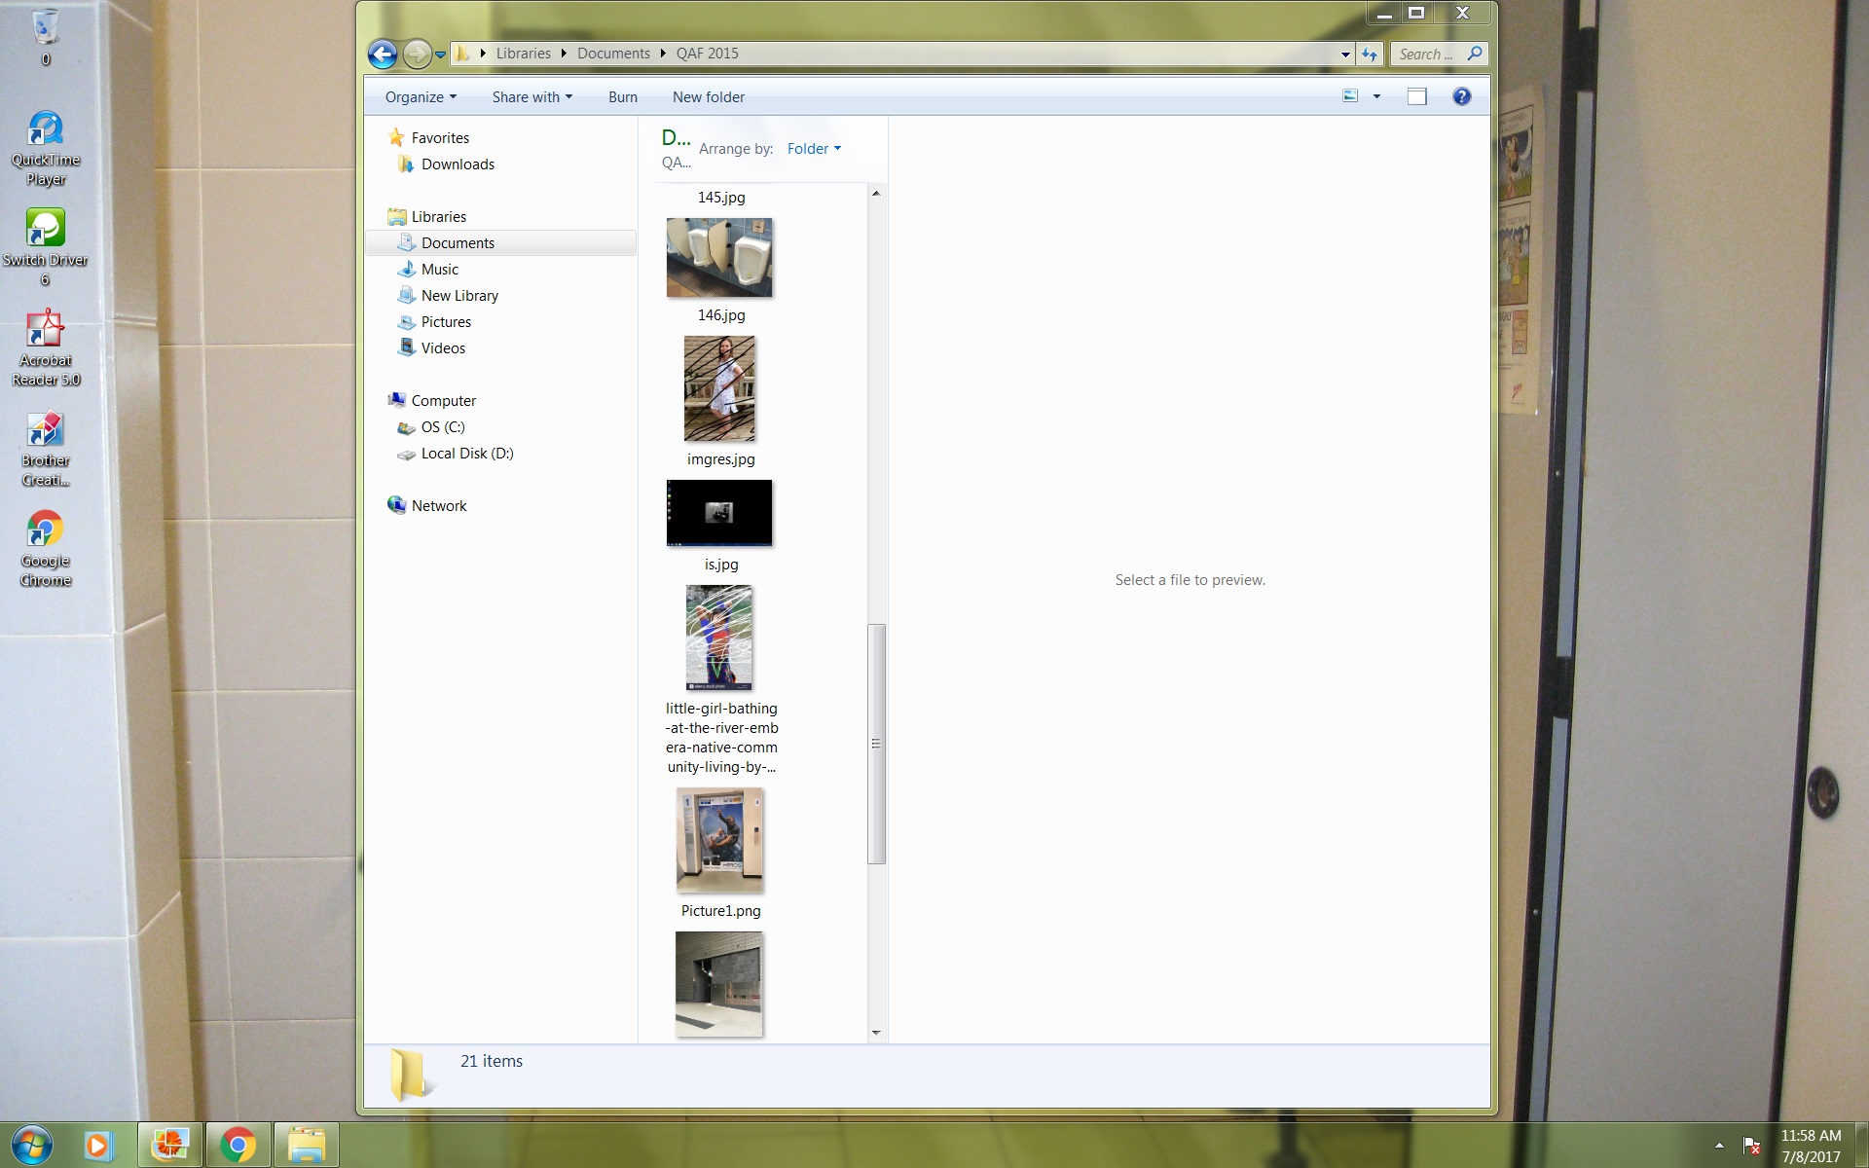Image resolution: width=1869 pixels, height=1168 pixels.
Task: Open the Videos library
Action: pyautogui.click(x=443, y=348)
